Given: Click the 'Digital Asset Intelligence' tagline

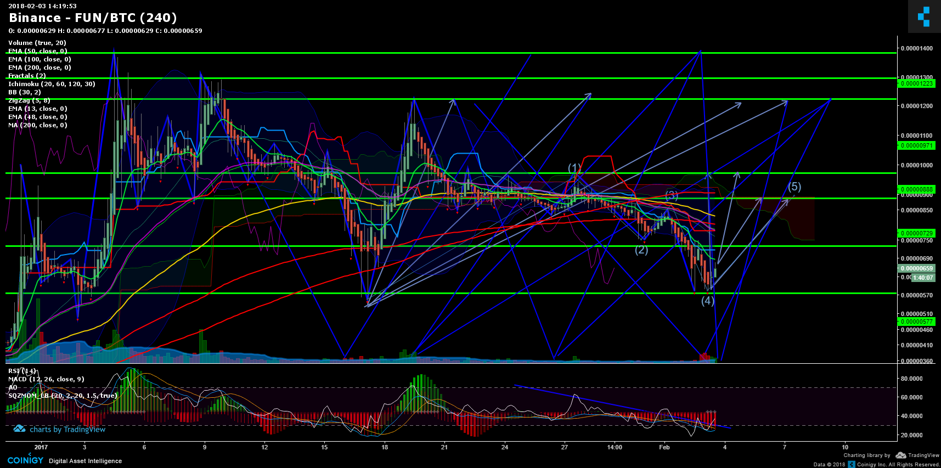Looking at the screenshot, I should tap(86, 461).
